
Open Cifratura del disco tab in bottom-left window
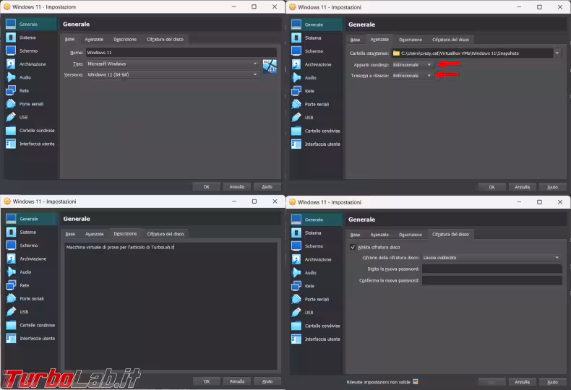(x=166, y=234)
